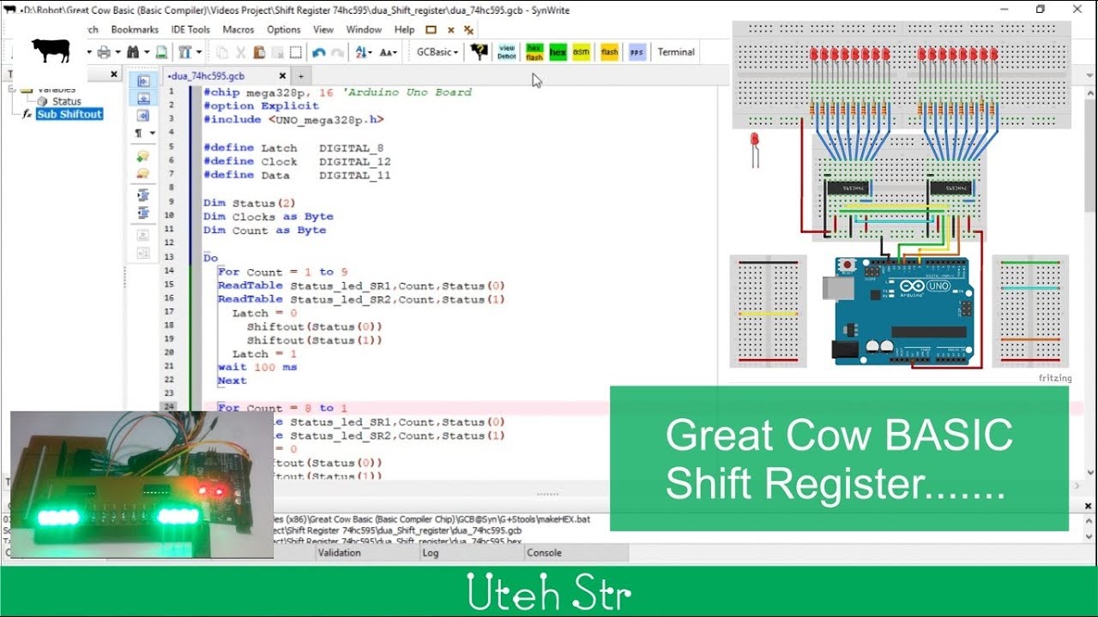Viewport: 1098px width, 617px height.
Task: Click the orange flash icon
Action: pyautogui.click(x=609, y=52)
